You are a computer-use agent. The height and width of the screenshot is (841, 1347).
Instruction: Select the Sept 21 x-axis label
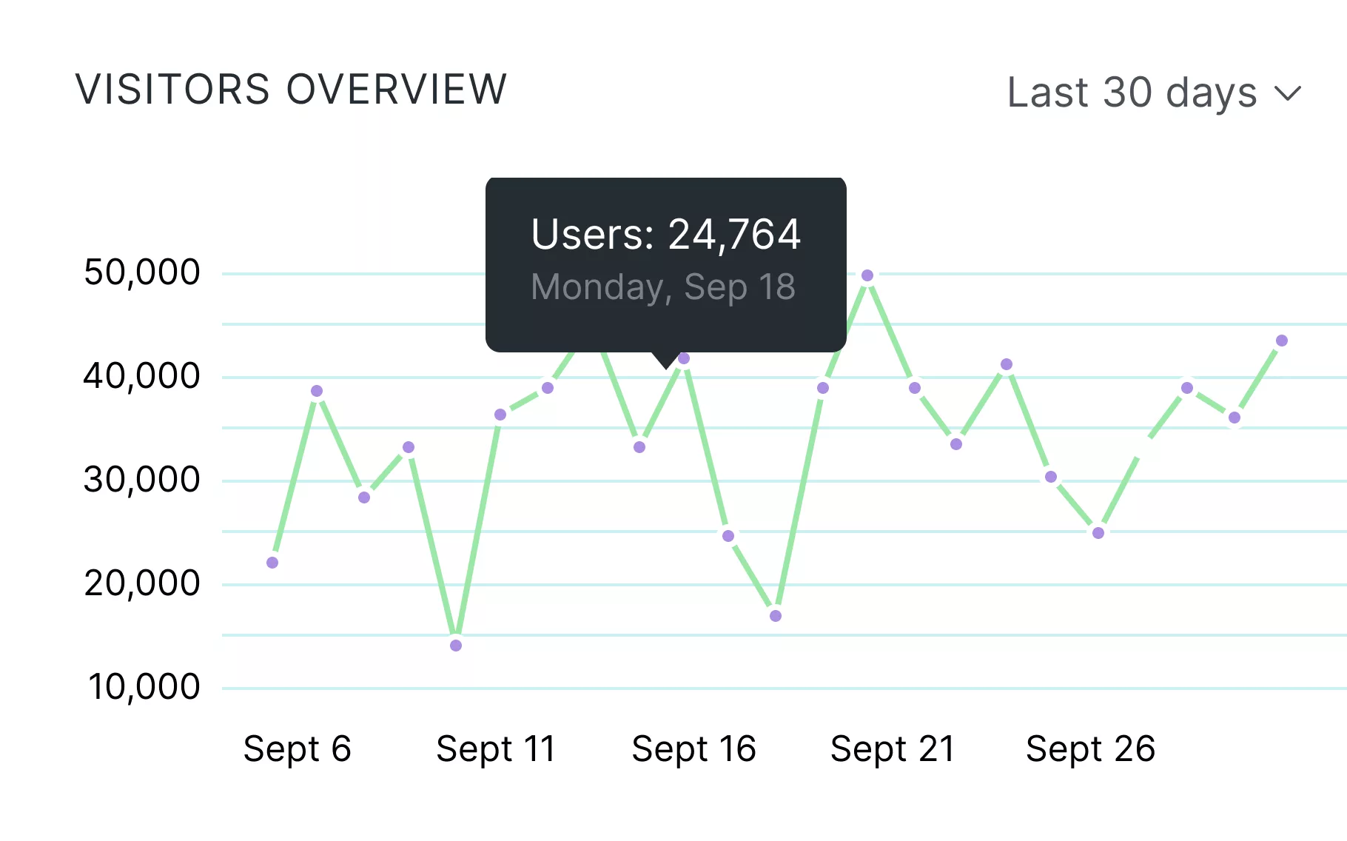[x=893, y=748]
